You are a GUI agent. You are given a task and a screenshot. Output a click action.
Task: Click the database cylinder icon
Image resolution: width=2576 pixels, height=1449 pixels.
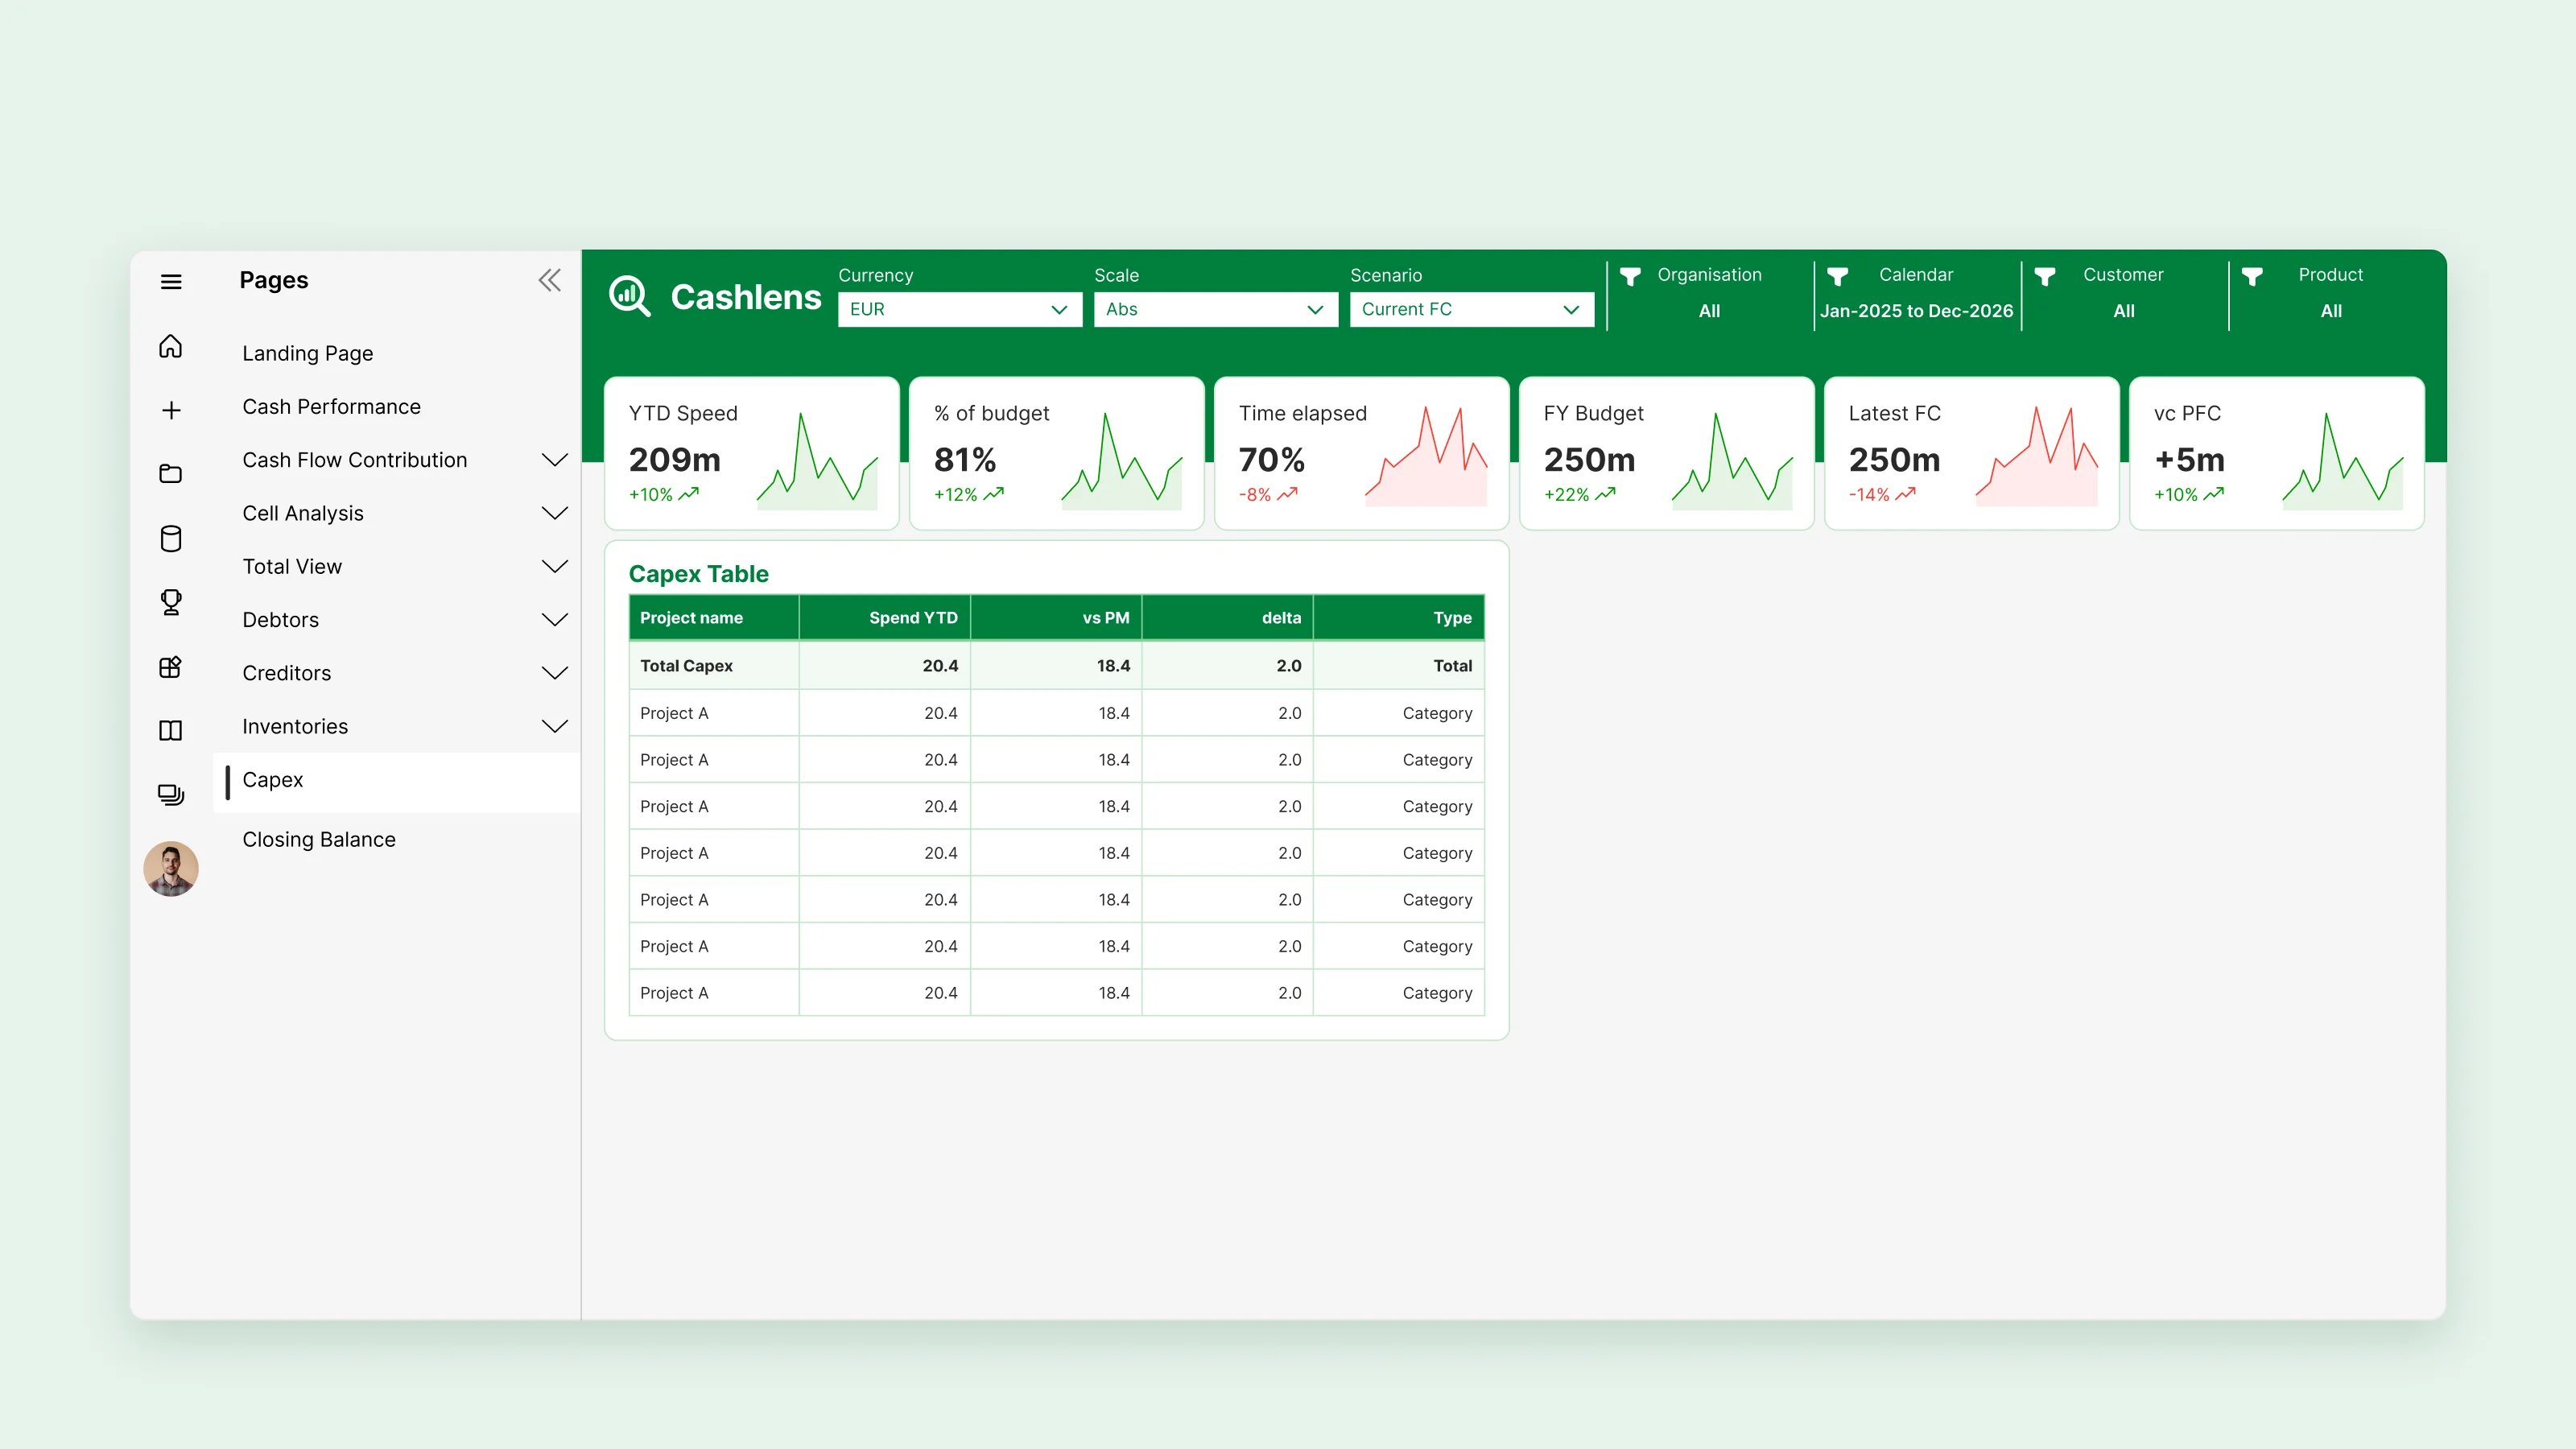pyautogui.click(x=171, y=538)
